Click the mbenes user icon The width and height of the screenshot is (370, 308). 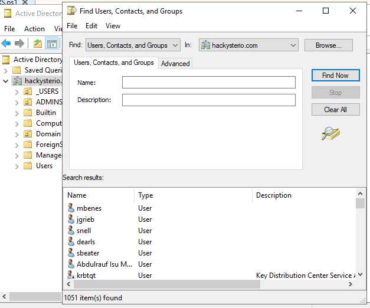pyautogui.click(x=71, y=208)
